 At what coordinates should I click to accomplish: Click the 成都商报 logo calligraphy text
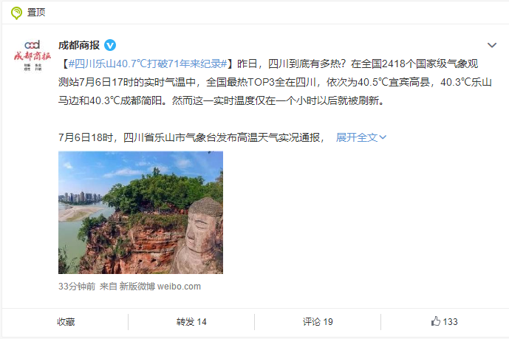33,56
